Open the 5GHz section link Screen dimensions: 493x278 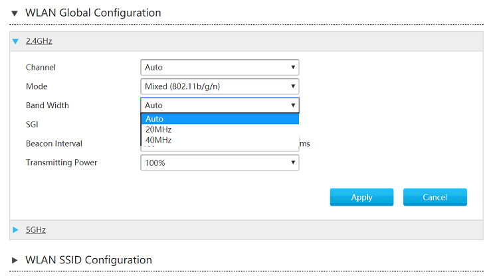[36, 230]
